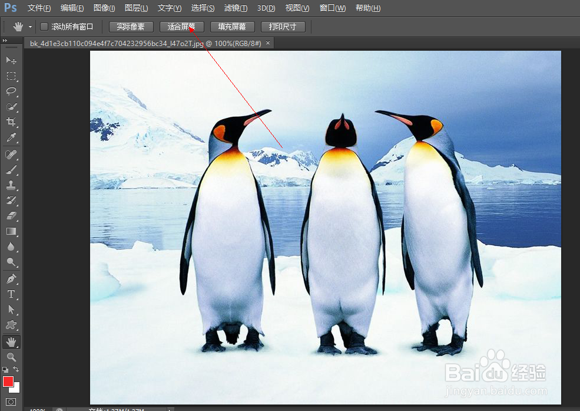This screenshot has height=411, width=580.
Task: Select the Blur tool
Action: (11, 246)
